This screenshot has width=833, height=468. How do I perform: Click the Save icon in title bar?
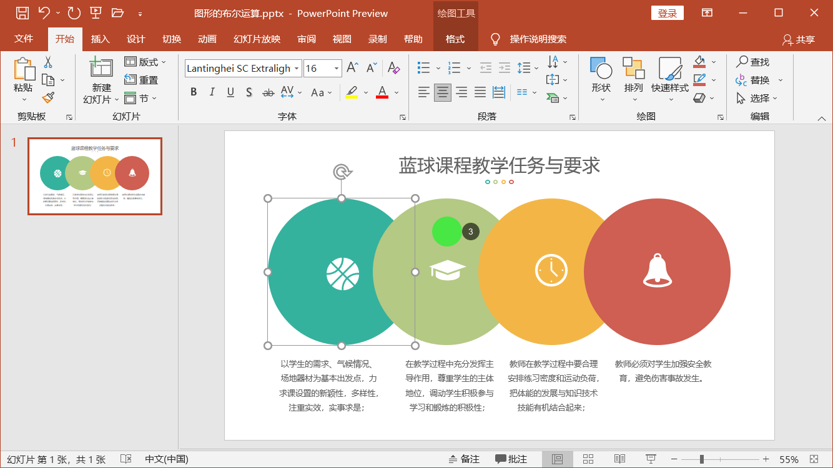pos(22,12)
